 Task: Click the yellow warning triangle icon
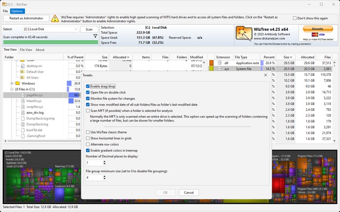pos(55,19)
